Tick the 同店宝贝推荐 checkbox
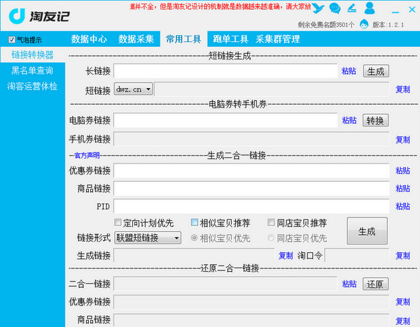Viewport: 420px width, 327px height. pos(272,223)
